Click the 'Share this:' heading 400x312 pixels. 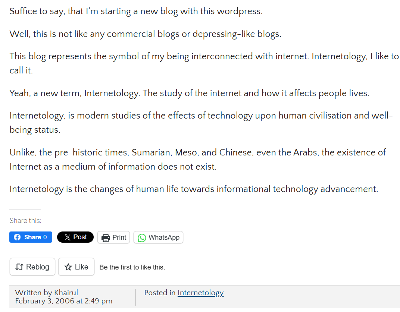pyautogui.click(x=25, y=221)
